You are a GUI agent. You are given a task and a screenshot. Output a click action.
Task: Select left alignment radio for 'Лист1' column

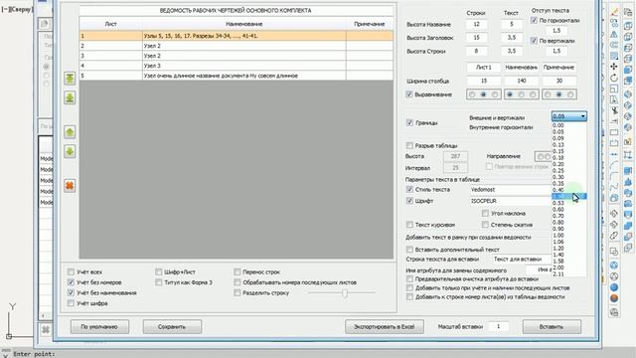[x=472, y=94]
